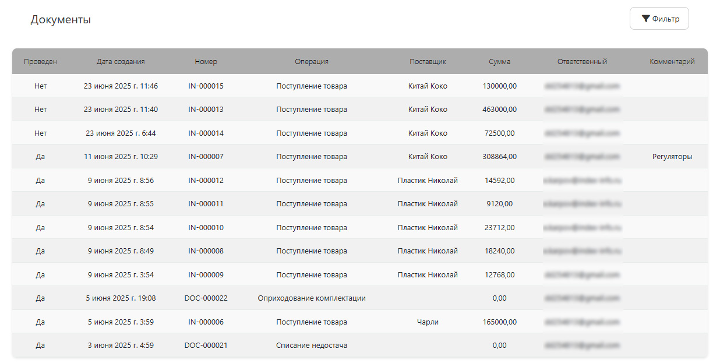Viewport: 720px width, 363px height.
Task: Click the Регуляторы comment cell
Action: pyautogui.click(x=672, y=157)
